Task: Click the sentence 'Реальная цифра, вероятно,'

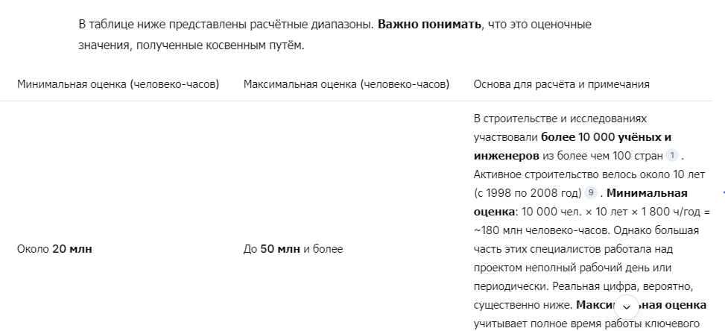Action: click(623, 286)
